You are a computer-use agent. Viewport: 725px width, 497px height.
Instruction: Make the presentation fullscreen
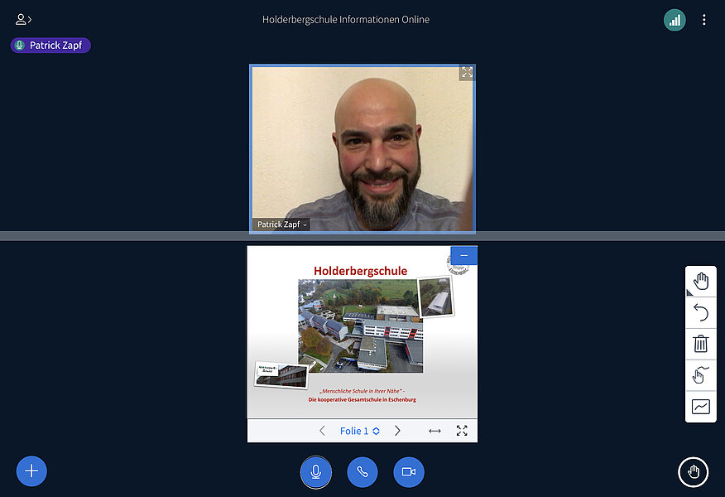[462, 431]
